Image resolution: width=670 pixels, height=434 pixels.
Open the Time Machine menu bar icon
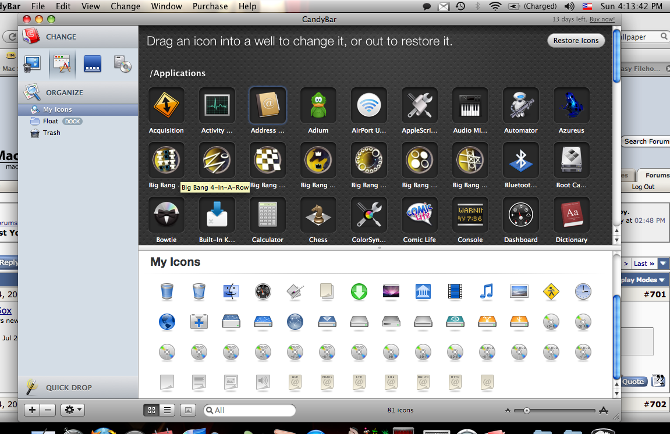(460, 6)
